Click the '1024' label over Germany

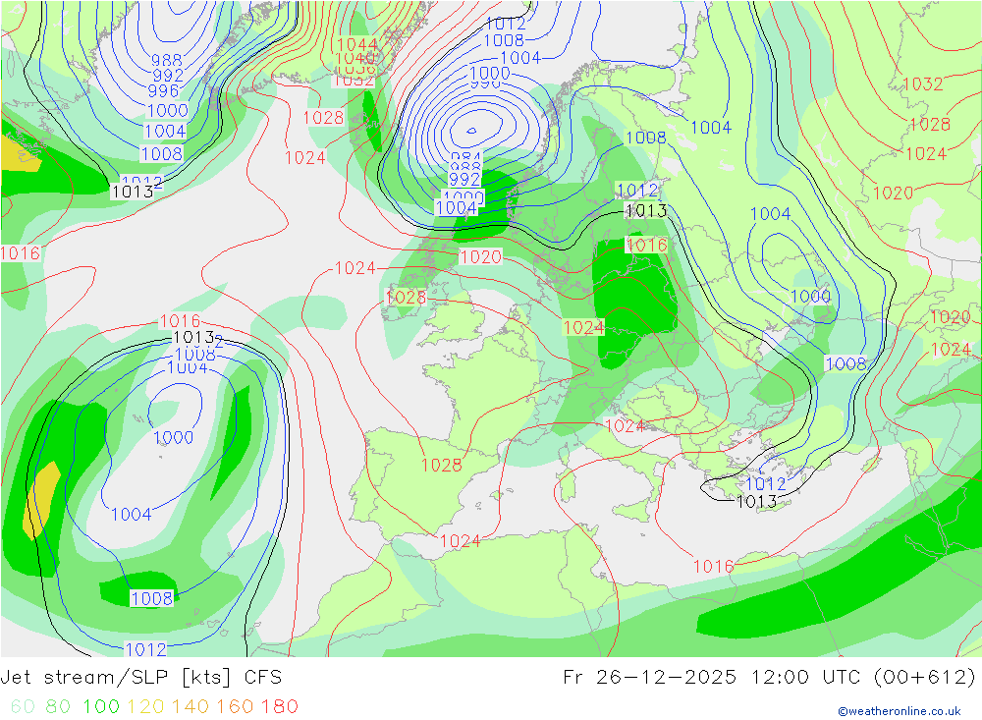coord(583,327)
